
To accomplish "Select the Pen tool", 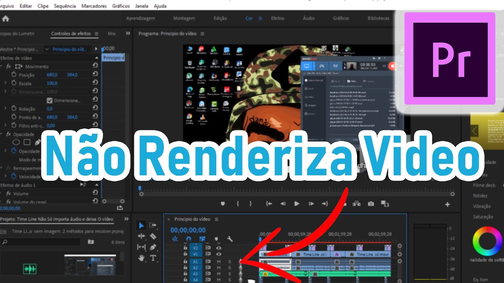I will click(x=153, y=247).
